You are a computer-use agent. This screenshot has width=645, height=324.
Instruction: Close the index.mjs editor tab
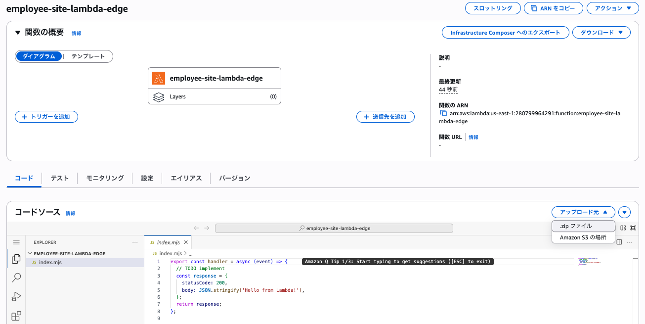click(186, 242)
